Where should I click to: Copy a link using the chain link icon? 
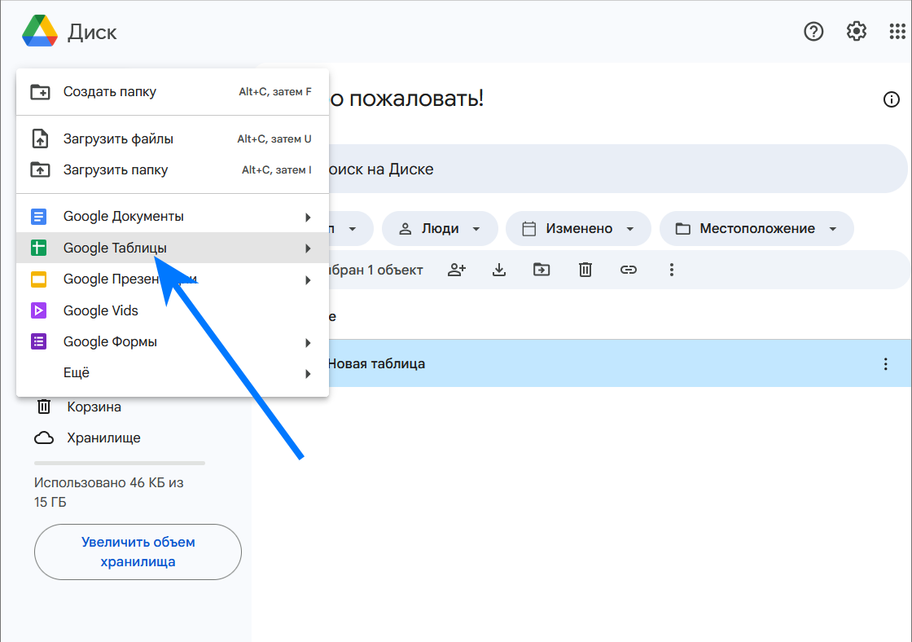point(628,270)
